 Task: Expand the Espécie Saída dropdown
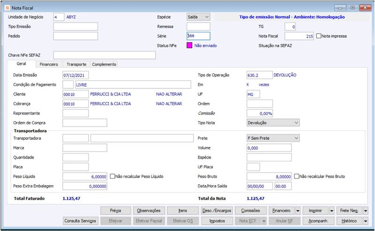coord(207,17)
